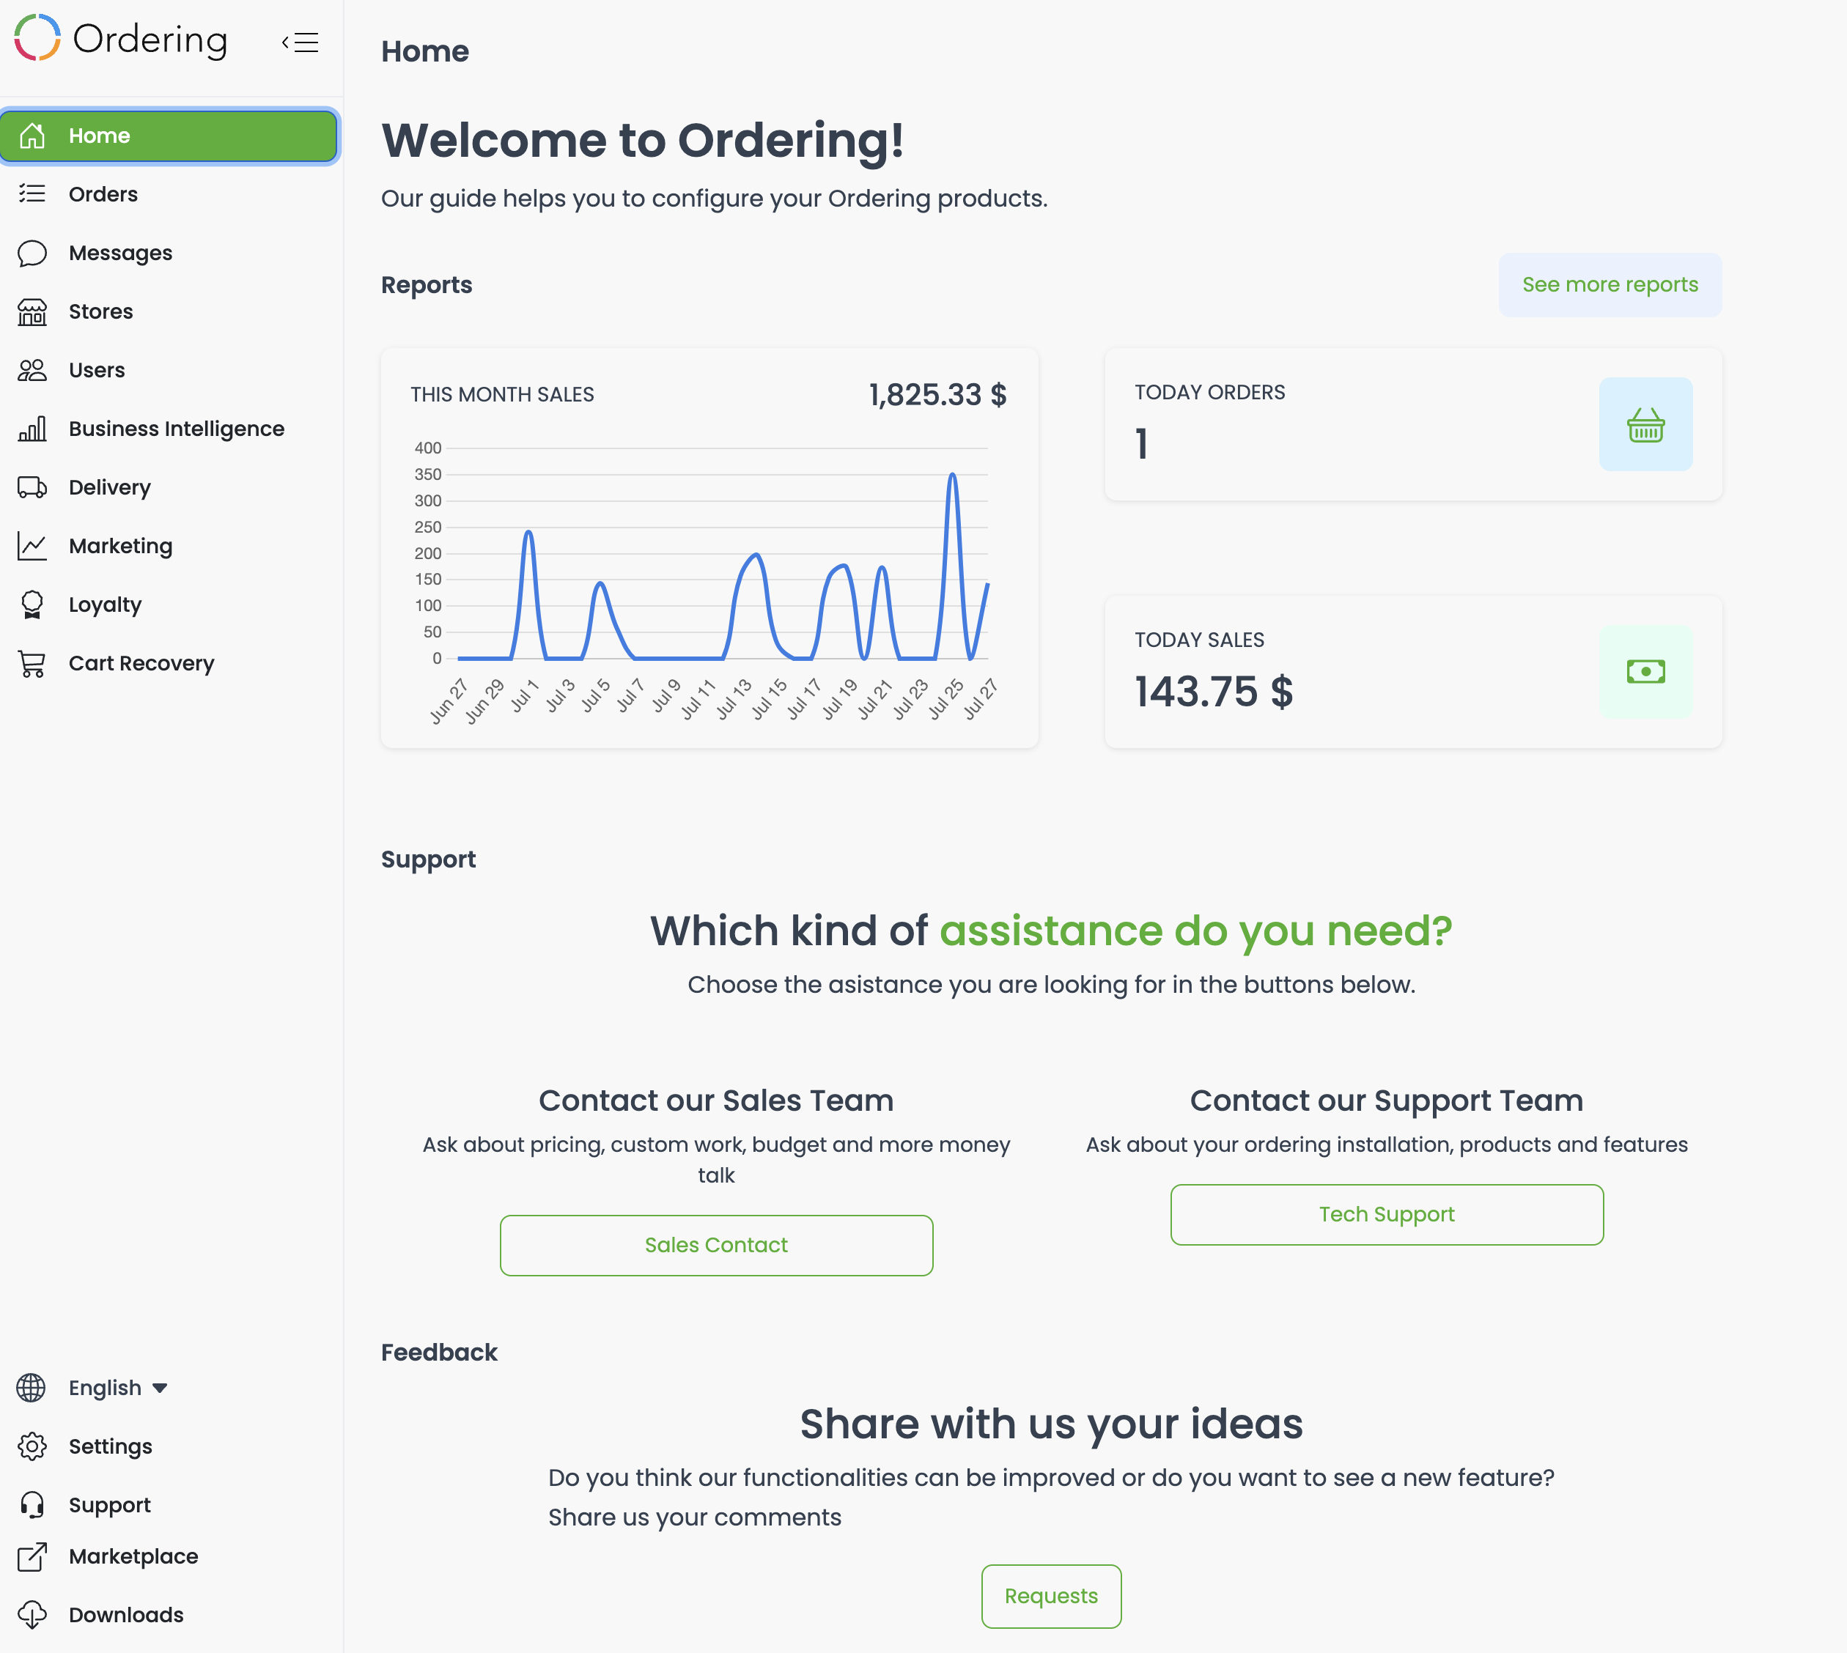The width and height of the screenshot is (1847, 1653).
Task: Open the Home menu item
Action: [169, 136]
